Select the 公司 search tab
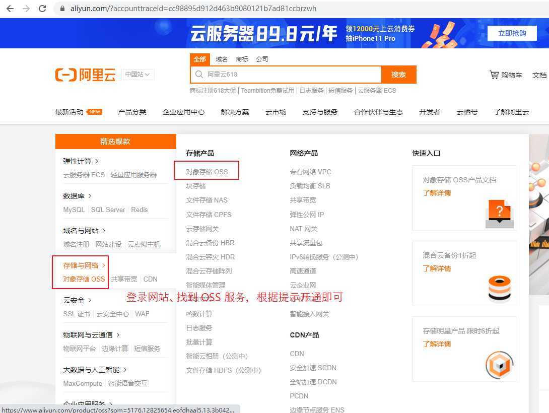The height and width of the screenshot is (413, 549). (x=262, y=59)
